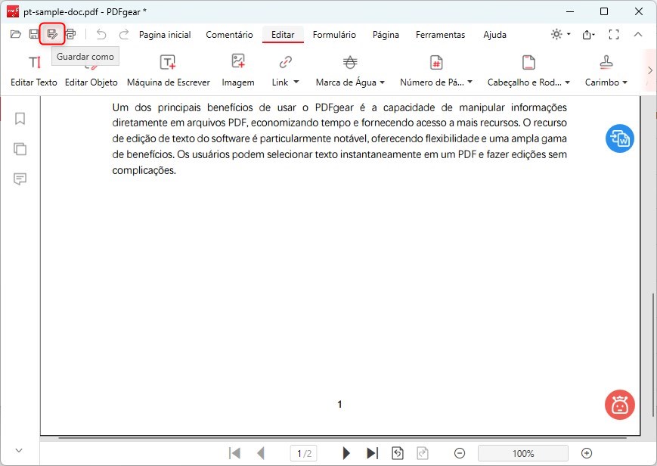
Task: Click the PDF to Word converter floating icon
Action: click(x=619, y=138)
